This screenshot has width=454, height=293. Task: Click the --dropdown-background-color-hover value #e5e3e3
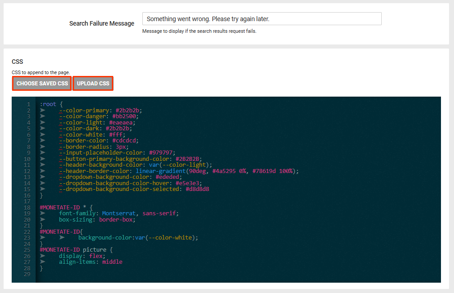tap(187, 183)
